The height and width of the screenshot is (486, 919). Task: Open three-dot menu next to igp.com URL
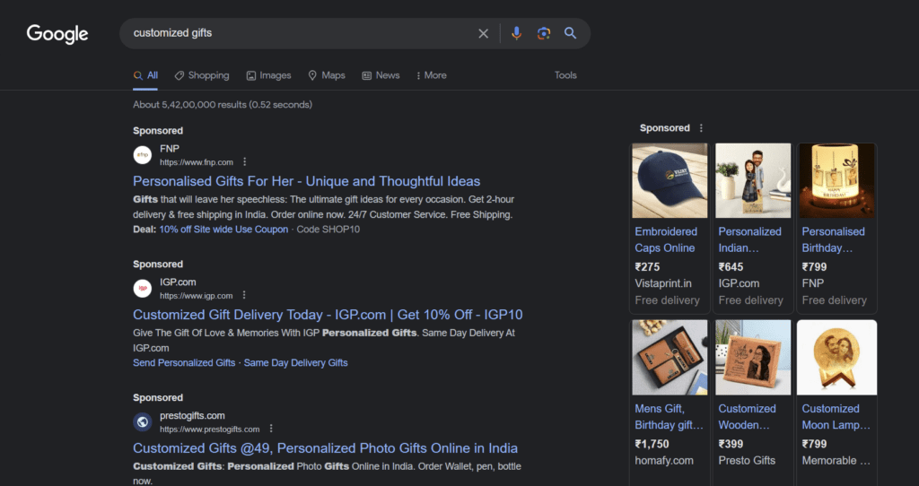coord(244,296)
